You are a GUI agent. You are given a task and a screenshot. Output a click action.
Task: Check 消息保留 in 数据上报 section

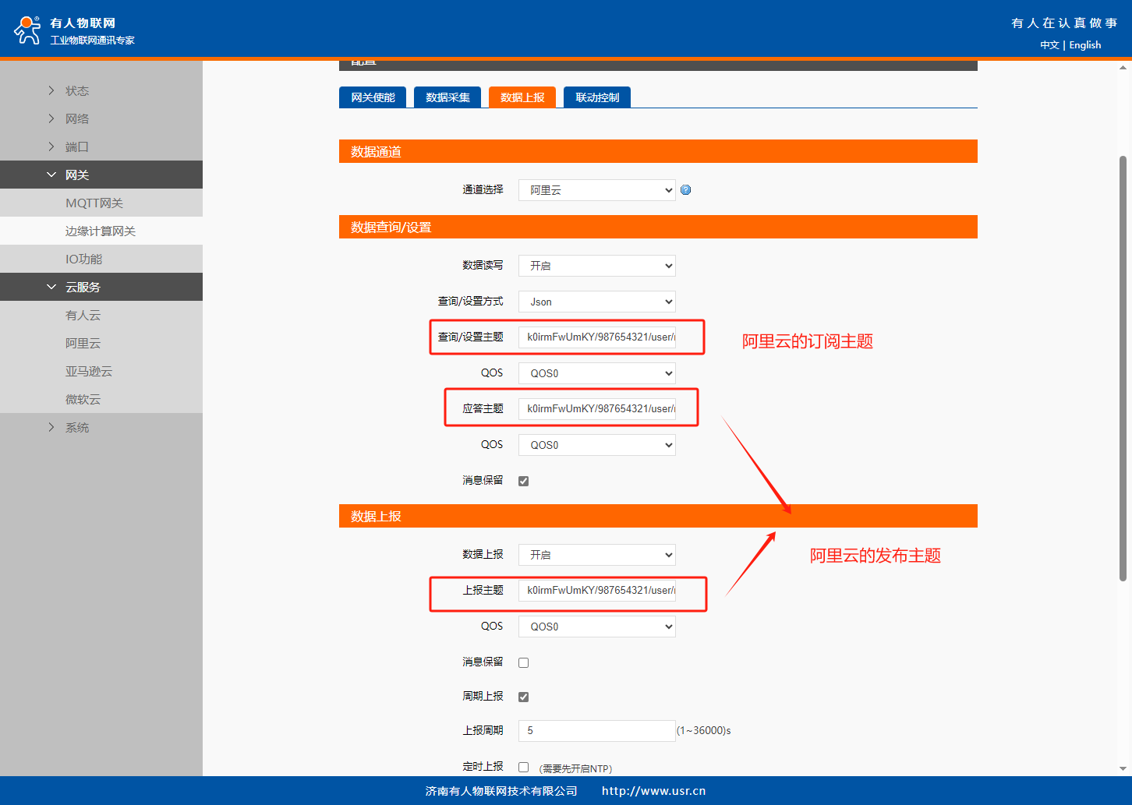524,662
